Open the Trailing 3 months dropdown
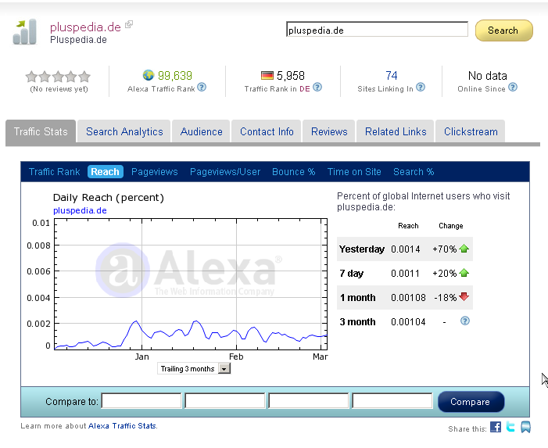548x448 pixels. tap(194, 369)
